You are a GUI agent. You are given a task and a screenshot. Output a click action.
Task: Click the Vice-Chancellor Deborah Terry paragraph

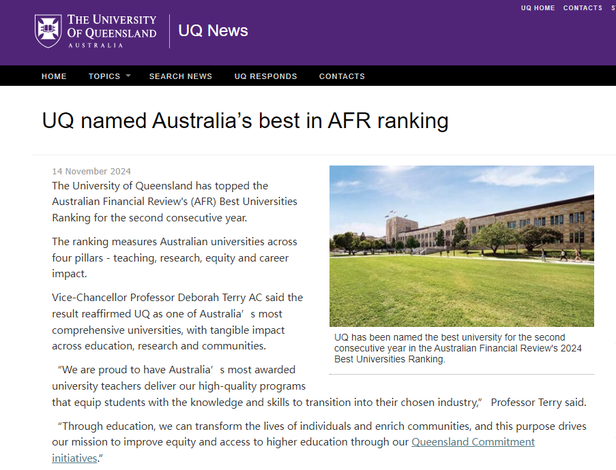(x=177, y=322)
